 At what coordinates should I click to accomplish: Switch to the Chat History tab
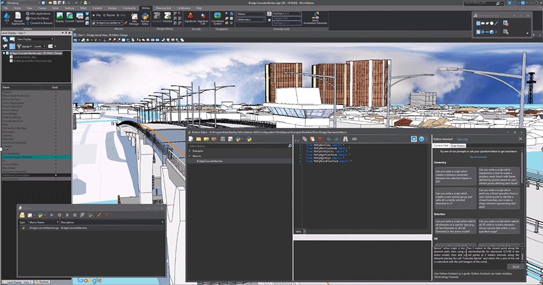457,146
